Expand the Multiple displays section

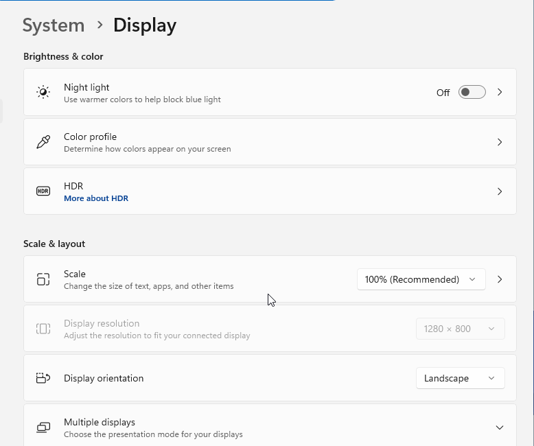[500, 427]
